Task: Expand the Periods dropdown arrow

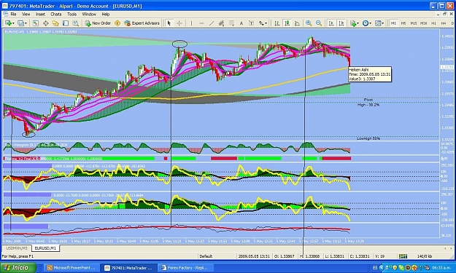Action: (x=370, y=23)
